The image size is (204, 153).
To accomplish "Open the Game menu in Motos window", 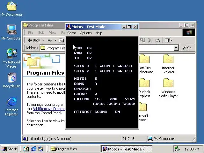I will (71, 33).
